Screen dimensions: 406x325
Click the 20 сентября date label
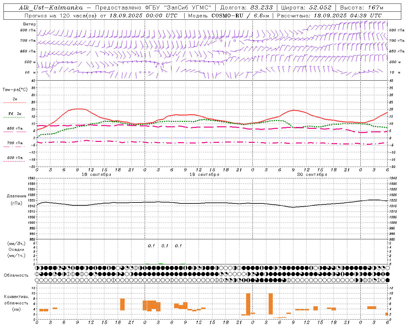(x=312, y=175)
